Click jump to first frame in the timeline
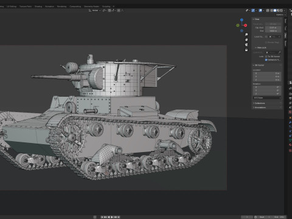Image resolution: width=292 pixels, height=219 pixels. [102, 217]
